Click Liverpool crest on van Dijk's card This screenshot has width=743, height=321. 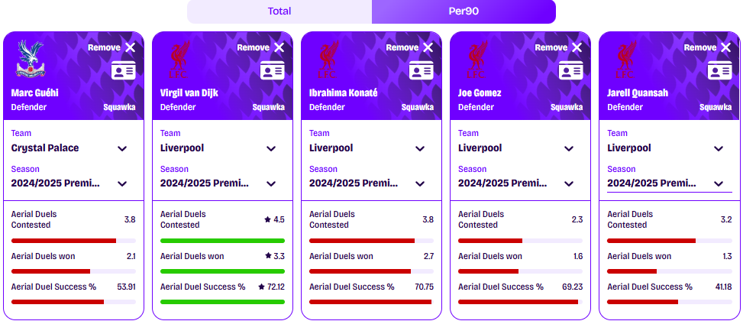point(179,59)
